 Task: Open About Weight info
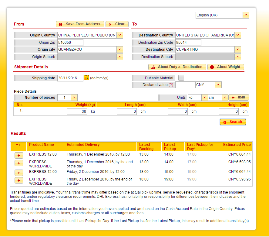pyautogui.click(x=226, y=67)
